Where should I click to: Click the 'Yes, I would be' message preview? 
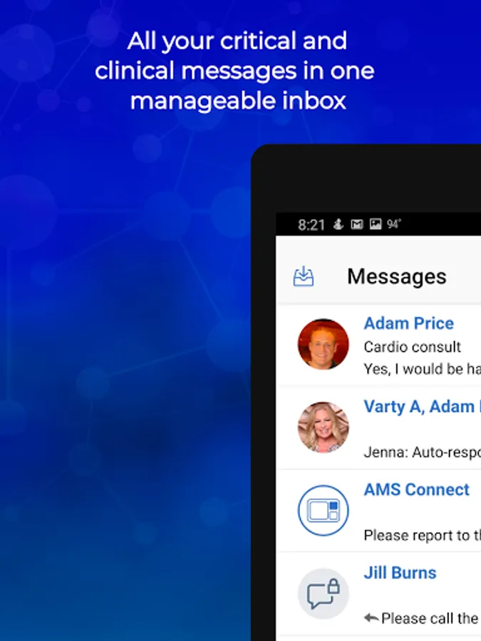422,369
